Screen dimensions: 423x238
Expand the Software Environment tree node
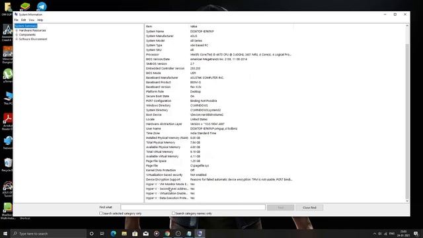pos(17,39)
